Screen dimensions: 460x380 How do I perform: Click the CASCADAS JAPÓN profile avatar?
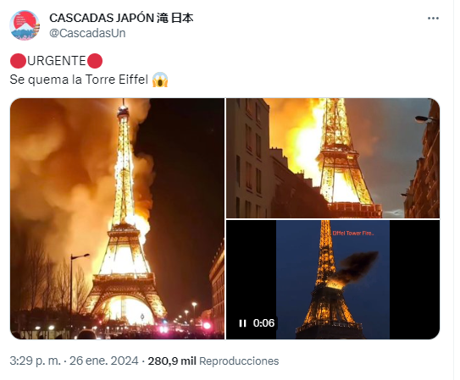(25, 25)
